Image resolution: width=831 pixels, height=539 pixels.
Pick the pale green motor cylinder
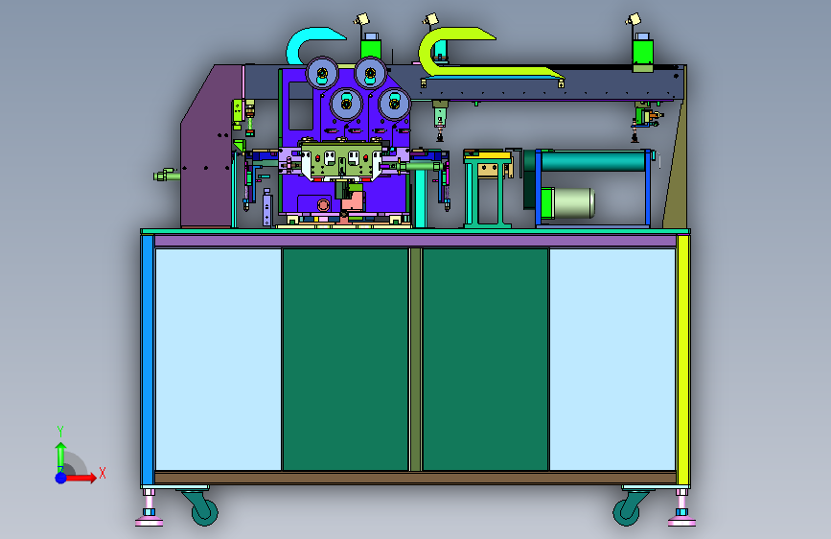(x=572, y=203)
